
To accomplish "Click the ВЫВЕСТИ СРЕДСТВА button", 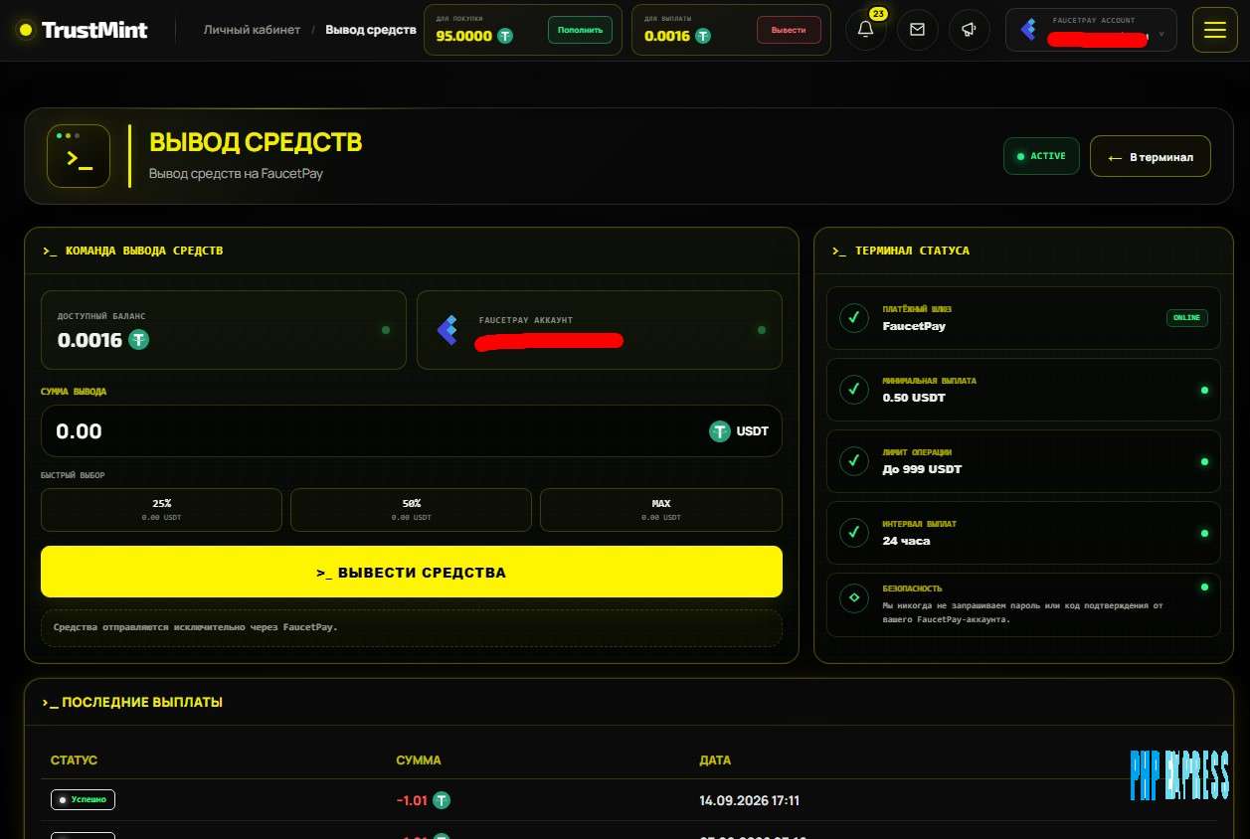I will [x=412, y=573].
